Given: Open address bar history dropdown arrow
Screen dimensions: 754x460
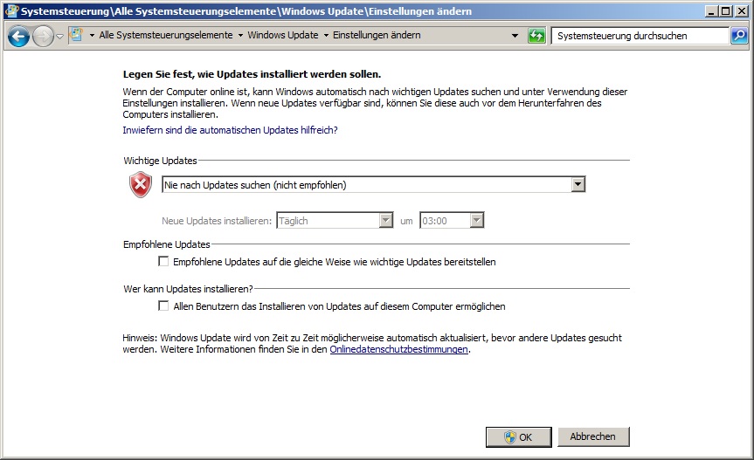Looking at the screenshot, I should pos(515,36).
